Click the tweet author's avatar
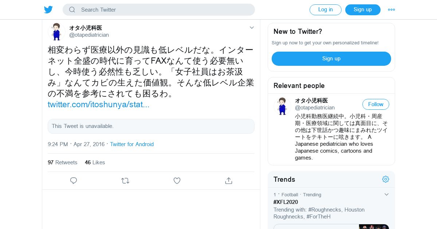Viewport: 437px width, 229px height. (56, 32)
